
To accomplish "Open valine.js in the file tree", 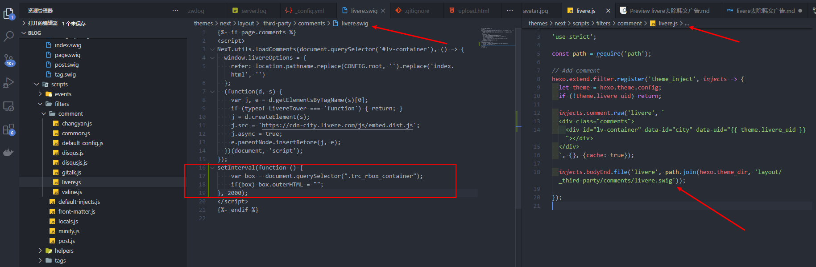I will pyautogui.click(x=72, y=192).
